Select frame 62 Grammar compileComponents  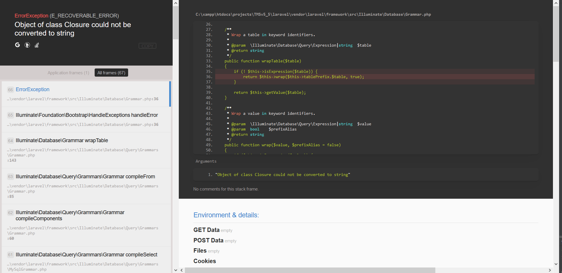[x=86, y=226]
